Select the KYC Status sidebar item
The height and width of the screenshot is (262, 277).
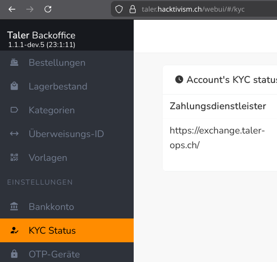point(67,231)
